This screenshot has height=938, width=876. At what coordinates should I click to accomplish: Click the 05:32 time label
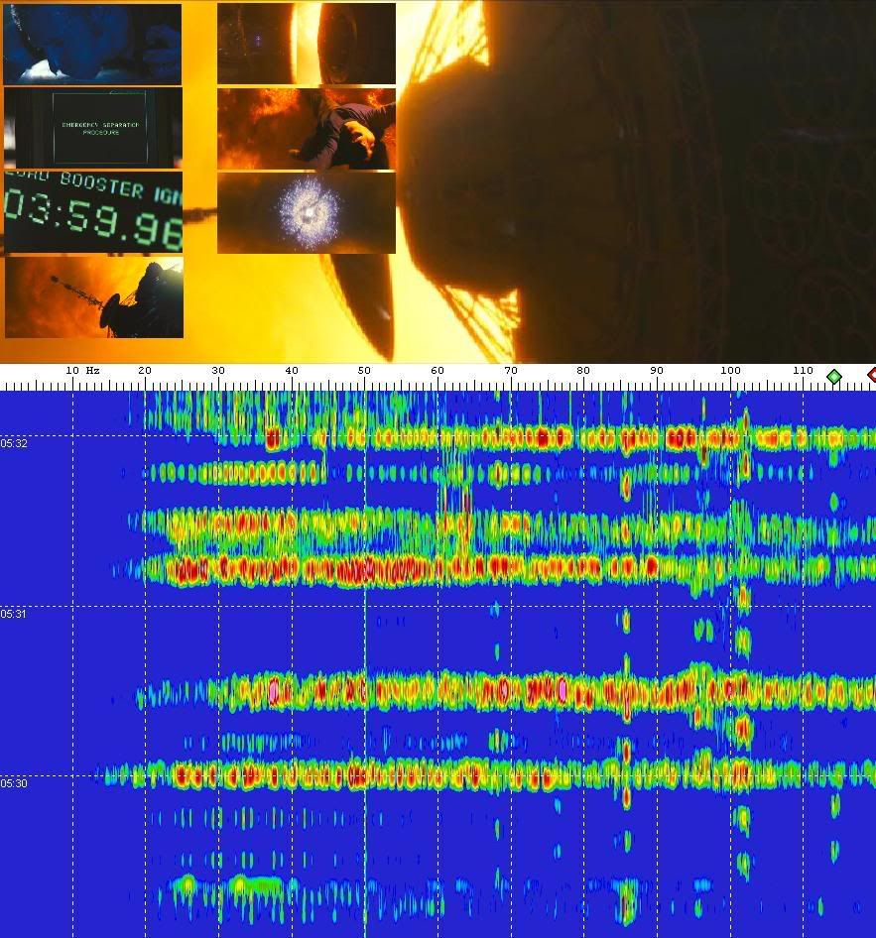[x=14, y=443]
